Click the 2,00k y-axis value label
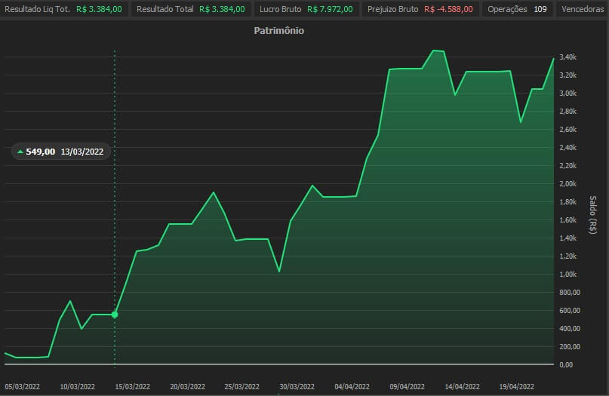Viewport: 609px width, 396px height. pyautogui.click(x=567, y=184)
